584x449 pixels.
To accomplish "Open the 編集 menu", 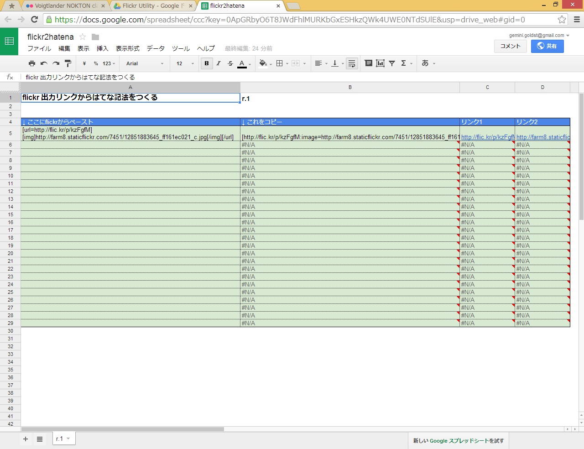I will coord(64,48).
